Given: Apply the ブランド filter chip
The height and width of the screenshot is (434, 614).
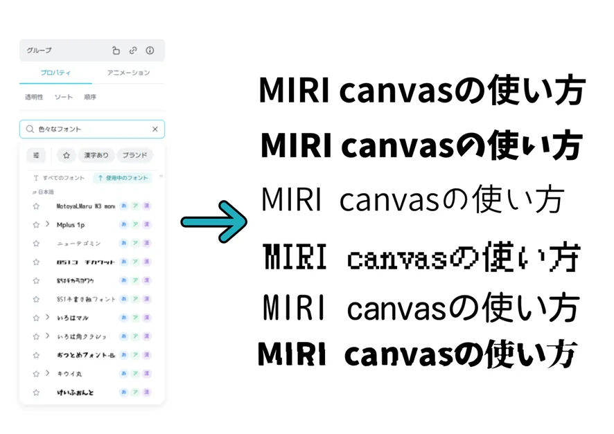Looking at the screenshot, I should [134, 155].
